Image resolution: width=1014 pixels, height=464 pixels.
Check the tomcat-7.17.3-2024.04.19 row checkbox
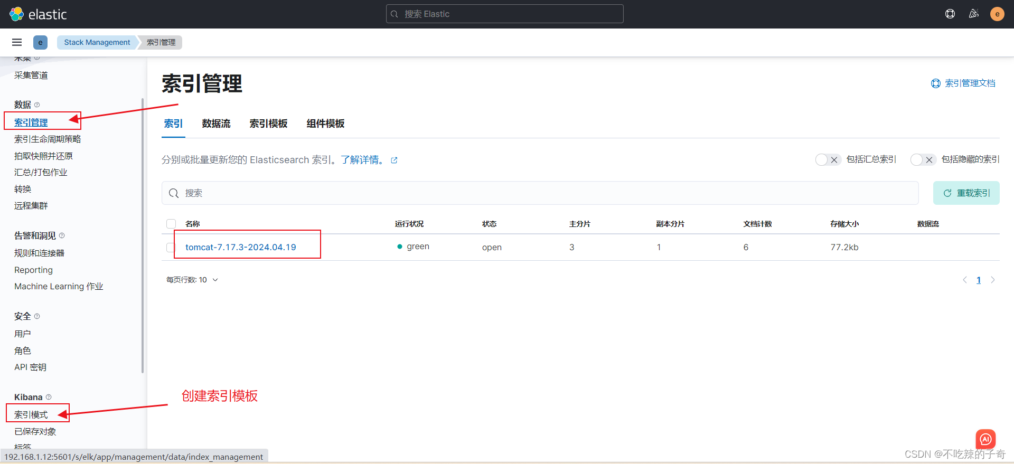(x=170, y=247)
